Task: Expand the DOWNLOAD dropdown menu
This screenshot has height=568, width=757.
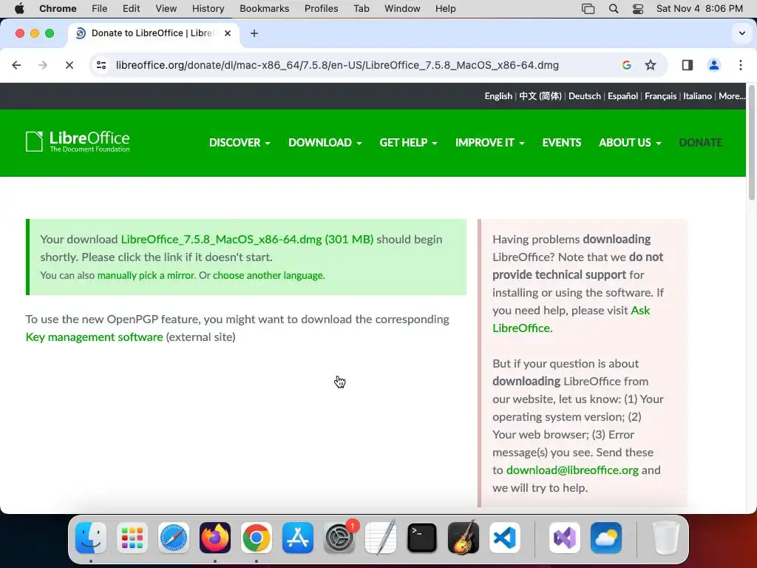Action: pos(325,143)
